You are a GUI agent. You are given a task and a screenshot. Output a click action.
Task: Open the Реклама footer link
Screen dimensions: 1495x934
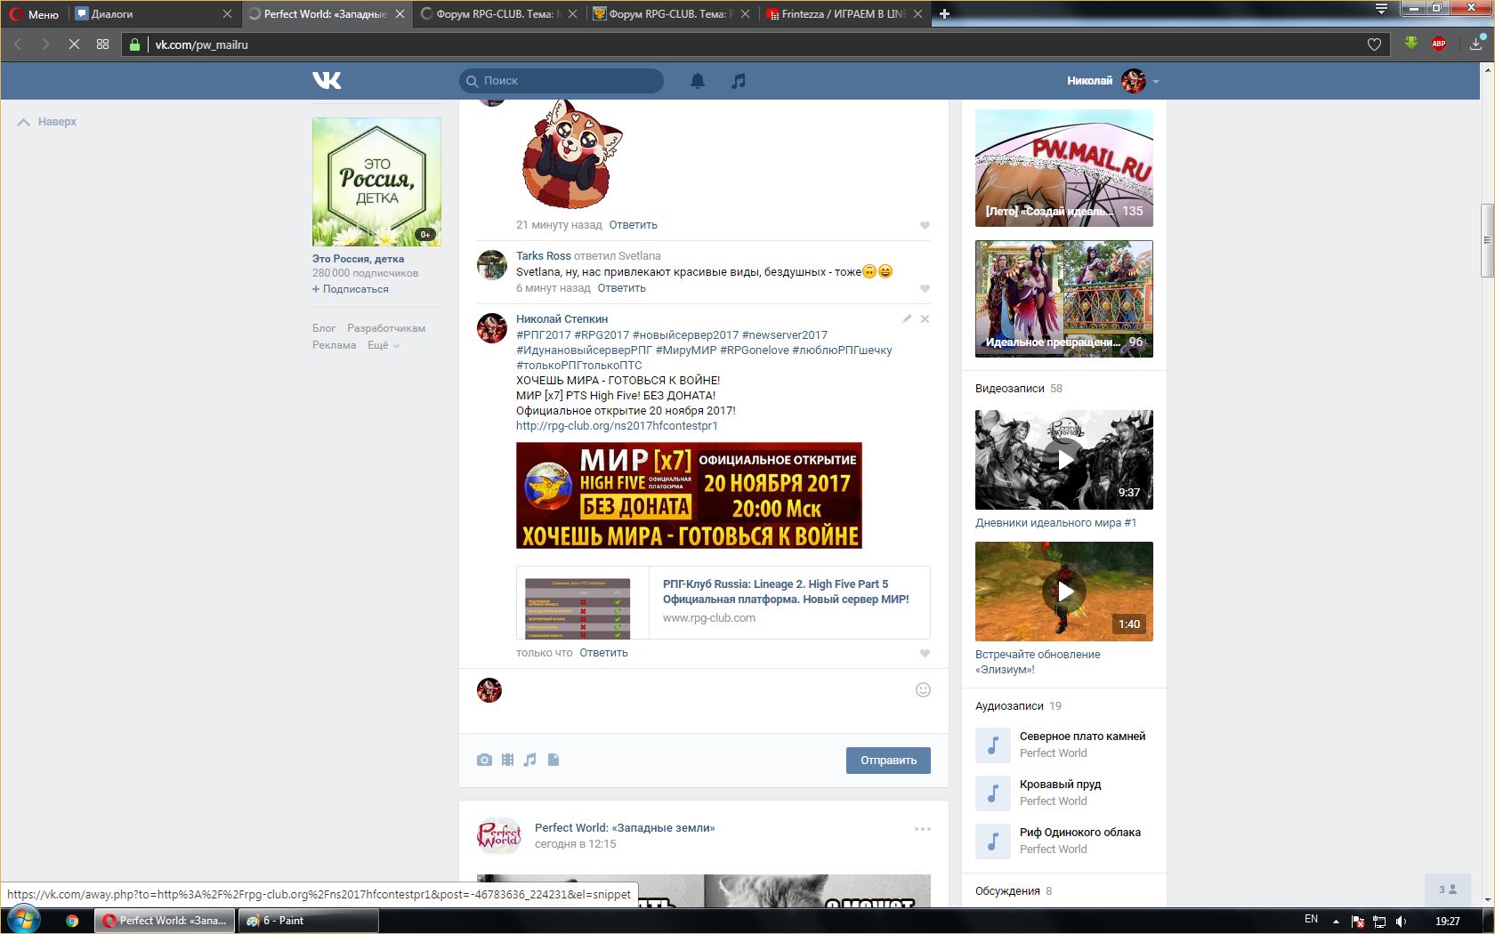(334, 345)
